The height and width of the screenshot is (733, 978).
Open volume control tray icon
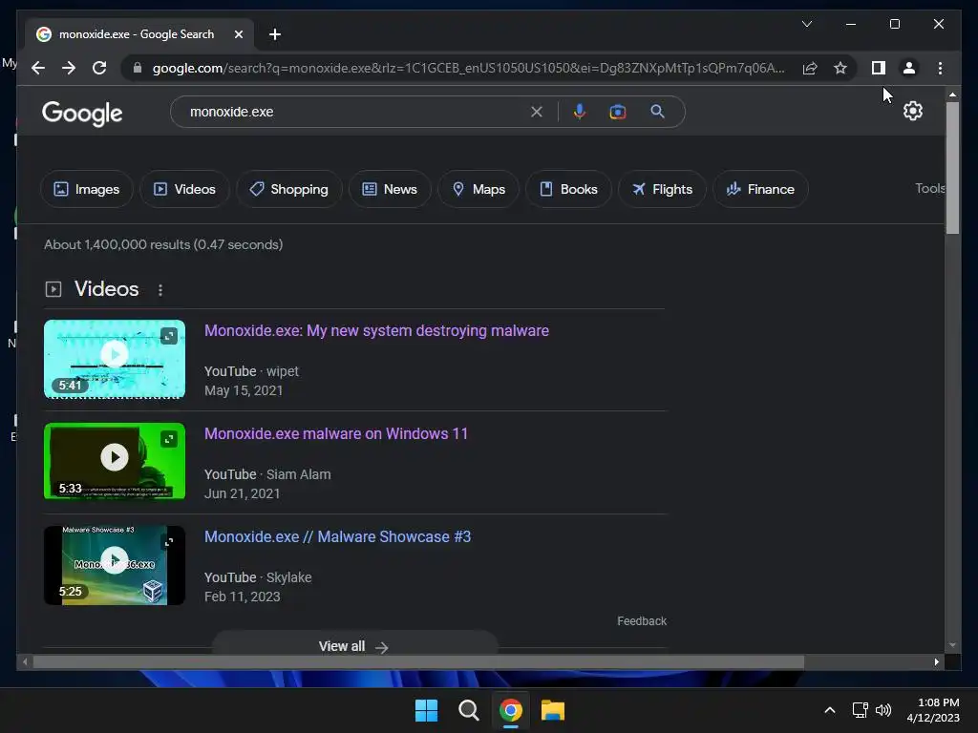point(883,710)
